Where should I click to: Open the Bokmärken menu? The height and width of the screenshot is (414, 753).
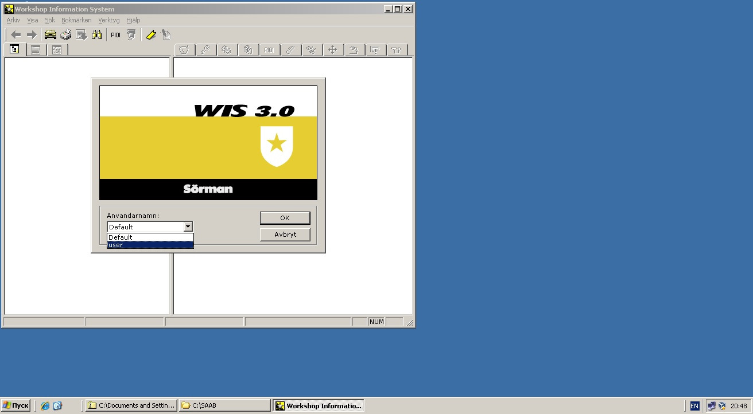[76, 20]
